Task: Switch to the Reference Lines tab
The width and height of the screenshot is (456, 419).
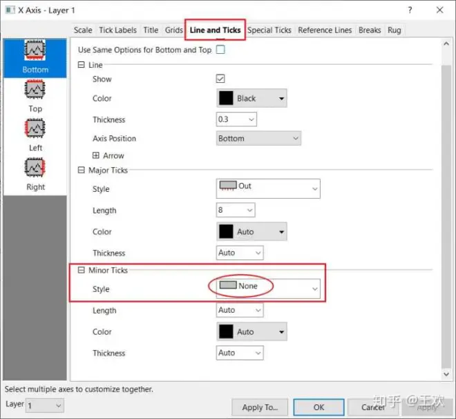Action: pyautogui.click(x=325, y=30)
